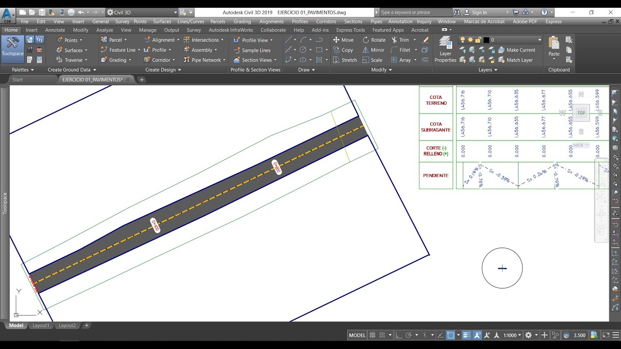Open the Start drawing tab
Screen dimensions: 621x349
coord(17,79)
